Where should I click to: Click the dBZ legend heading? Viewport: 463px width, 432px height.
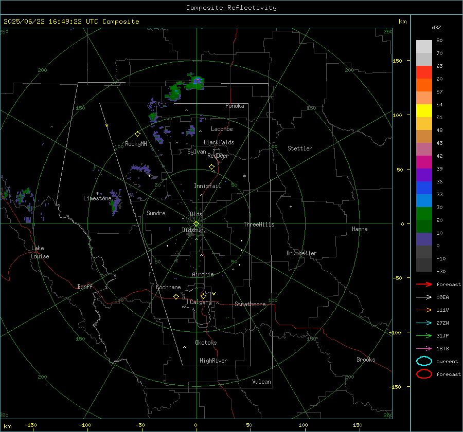(x=436, y=27)
